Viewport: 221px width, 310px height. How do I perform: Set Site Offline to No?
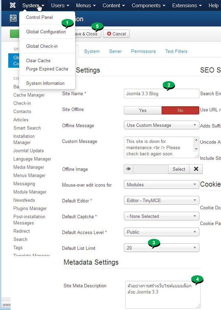(x=181, y=110)
